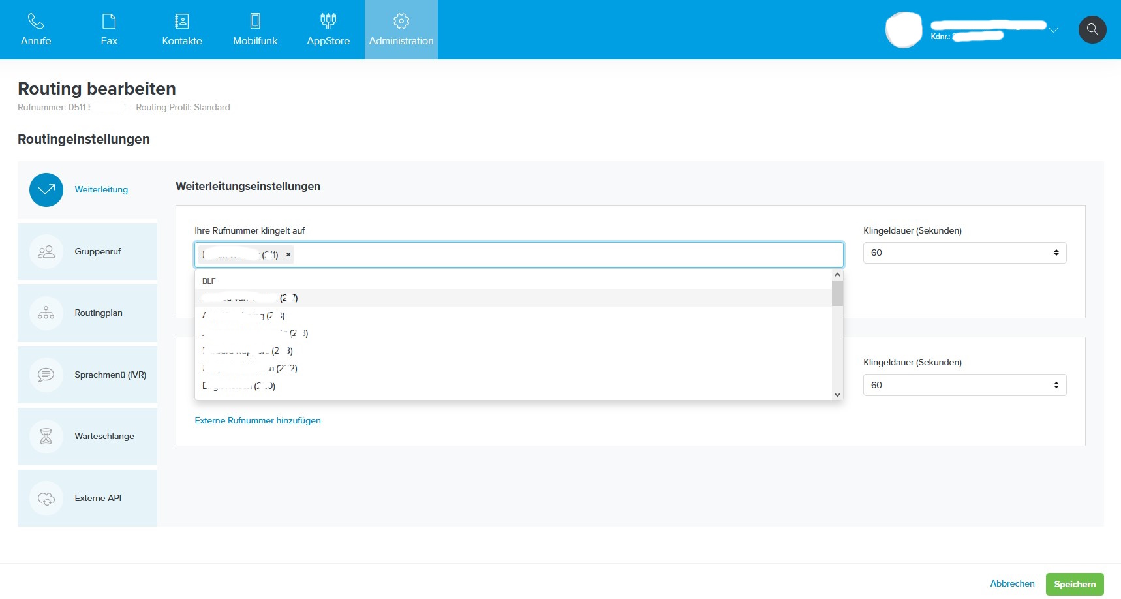The image size is (1121, 599).
Task: Open the first Klingeldauer dropdown
Action: click(964, 253)
